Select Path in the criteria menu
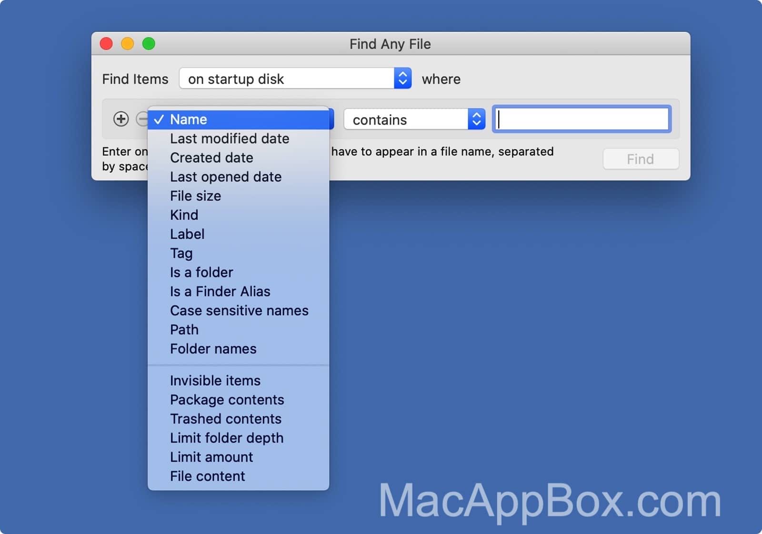Screen dimensions: 762x534 [238, 329]
